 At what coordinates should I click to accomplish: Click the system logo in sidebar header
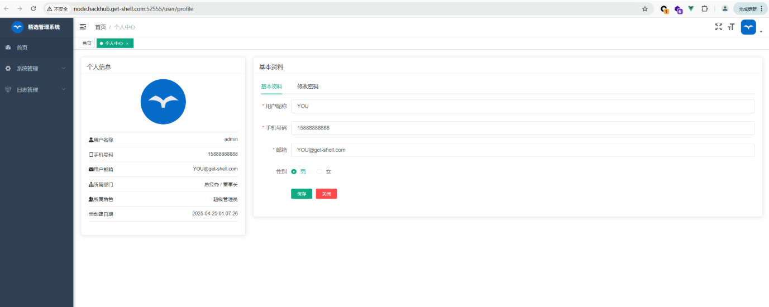[17, 27]
